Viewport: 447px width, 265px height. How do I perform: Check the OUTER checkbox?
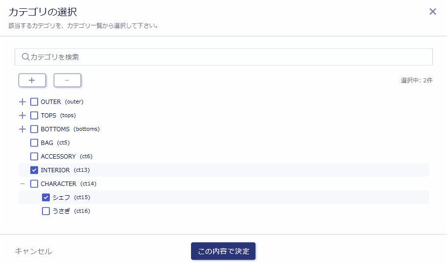tap(34, 102)
